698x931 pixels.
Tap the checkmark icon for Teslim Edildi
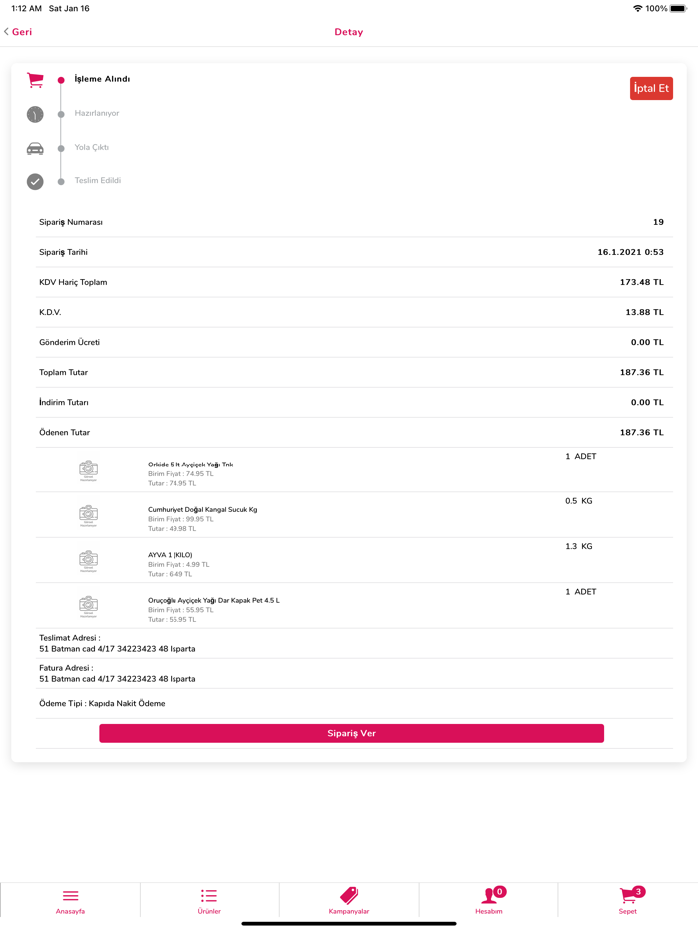[35, 181]
